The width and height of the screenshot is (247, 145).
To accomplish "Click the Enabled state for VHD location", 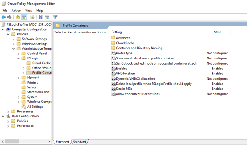I will 217,74.
